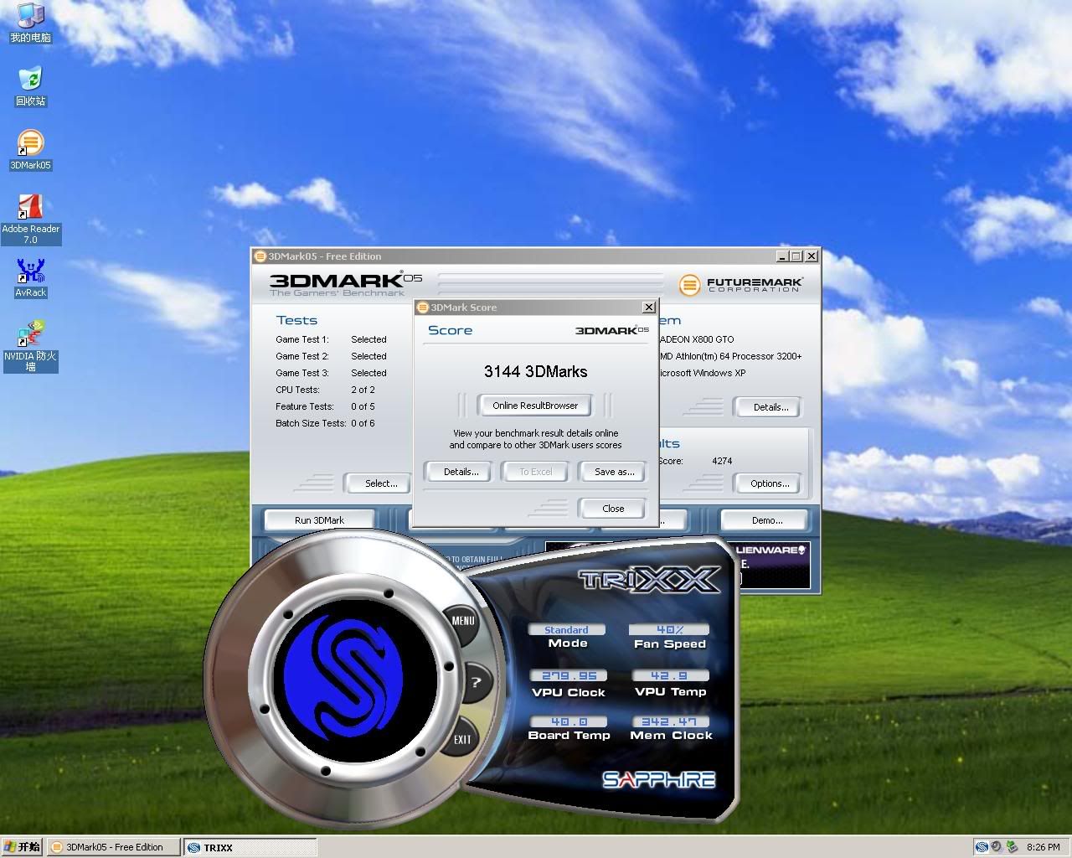Open the My Computer desktop icon
Screen dimensions: 1072x858
pyautogui.click(x=30, y=17)
